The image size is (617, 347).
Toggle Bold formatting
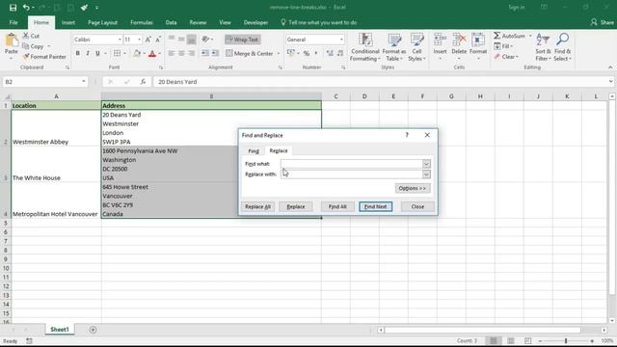77,53
